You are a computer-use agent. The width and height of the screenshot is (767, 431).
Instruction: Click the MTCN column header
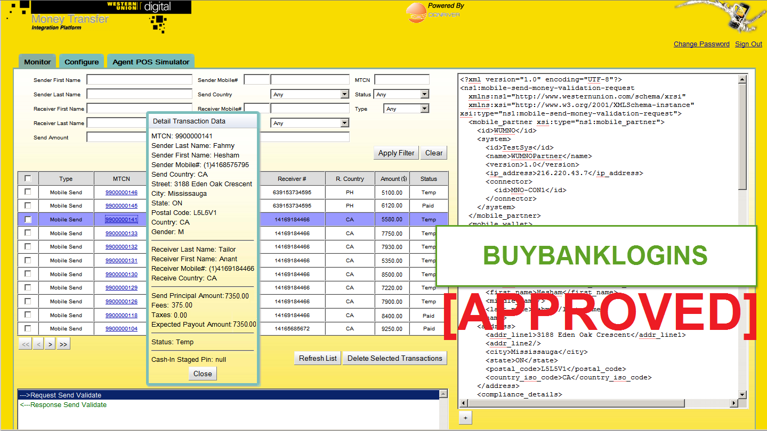(122, 179)
